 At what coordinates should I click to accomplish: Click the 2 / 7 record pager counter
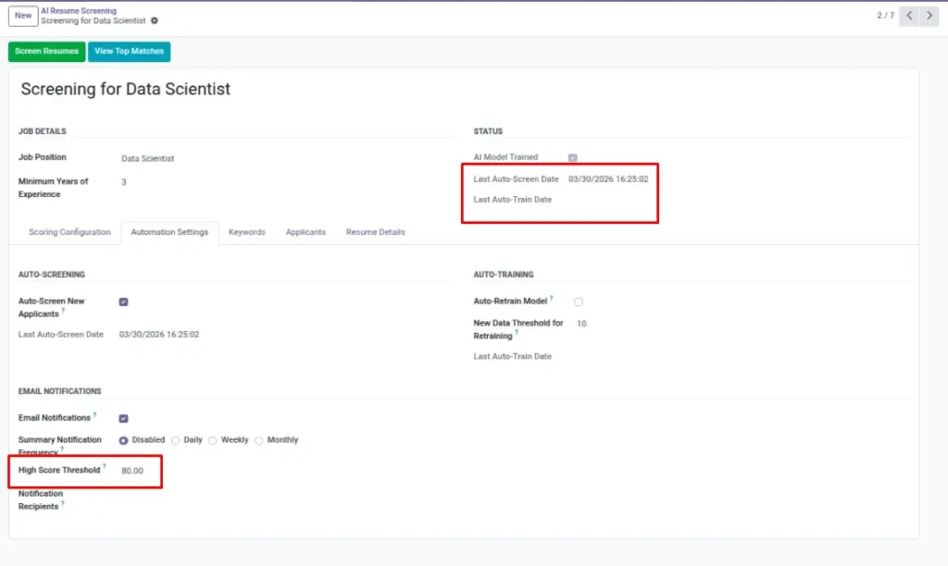885,16
